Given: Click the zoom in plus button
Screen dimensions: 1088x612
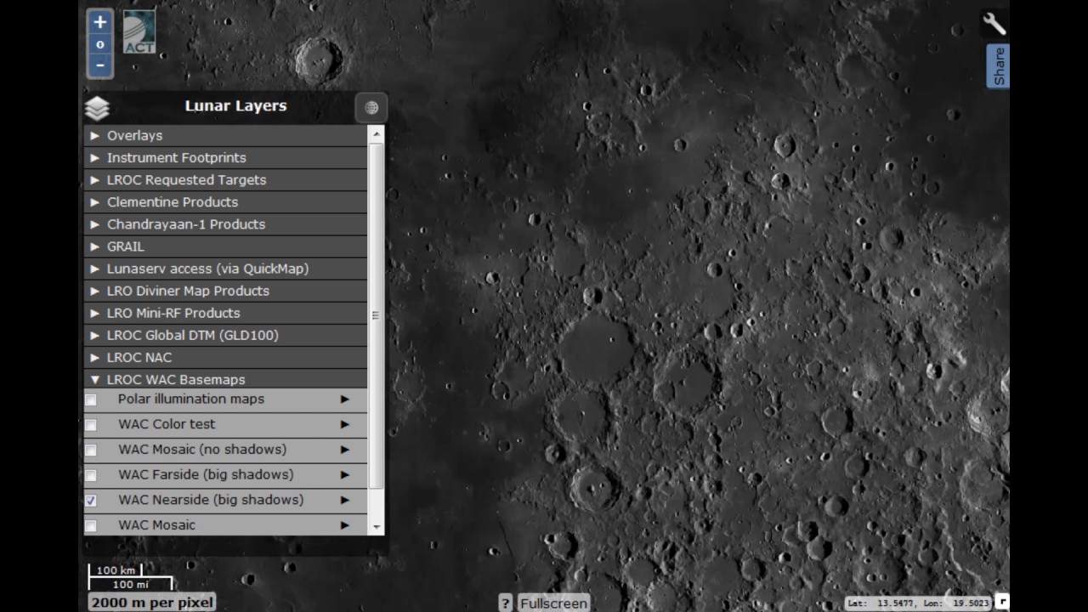Looking at the screenshot, I should [100, 22].
